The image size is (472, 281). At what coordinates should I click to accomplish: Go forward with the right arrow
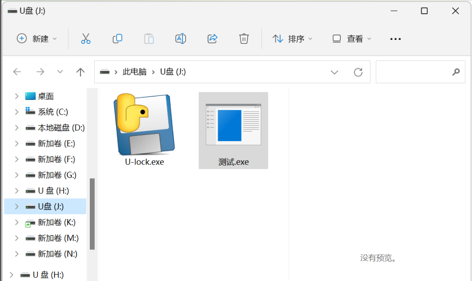(x=40, y=72)
